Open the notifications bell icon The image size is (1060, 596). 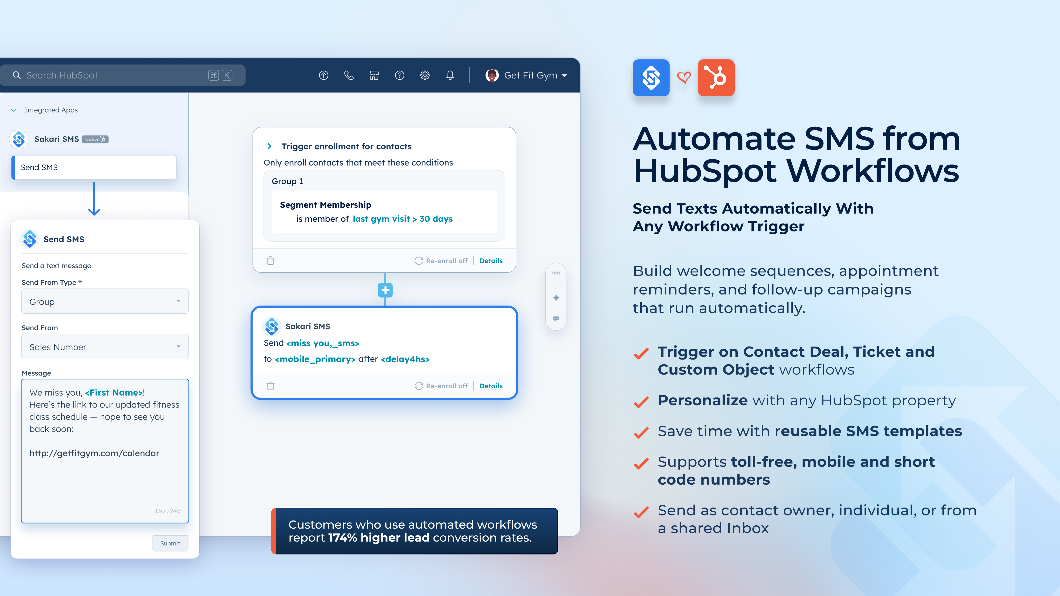pyautogui.click(x=450, y=75)
